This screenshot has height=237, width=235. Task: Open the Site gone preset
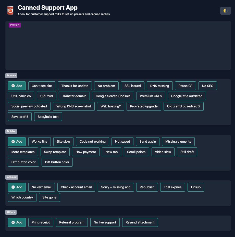(x=49, y=197)
